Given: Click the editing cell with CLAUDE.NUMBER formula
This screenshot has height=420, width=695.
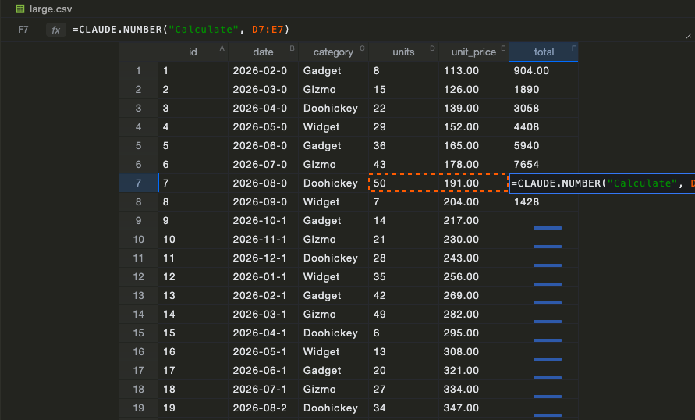Looking at the screenshot, I should coord(602,183).
